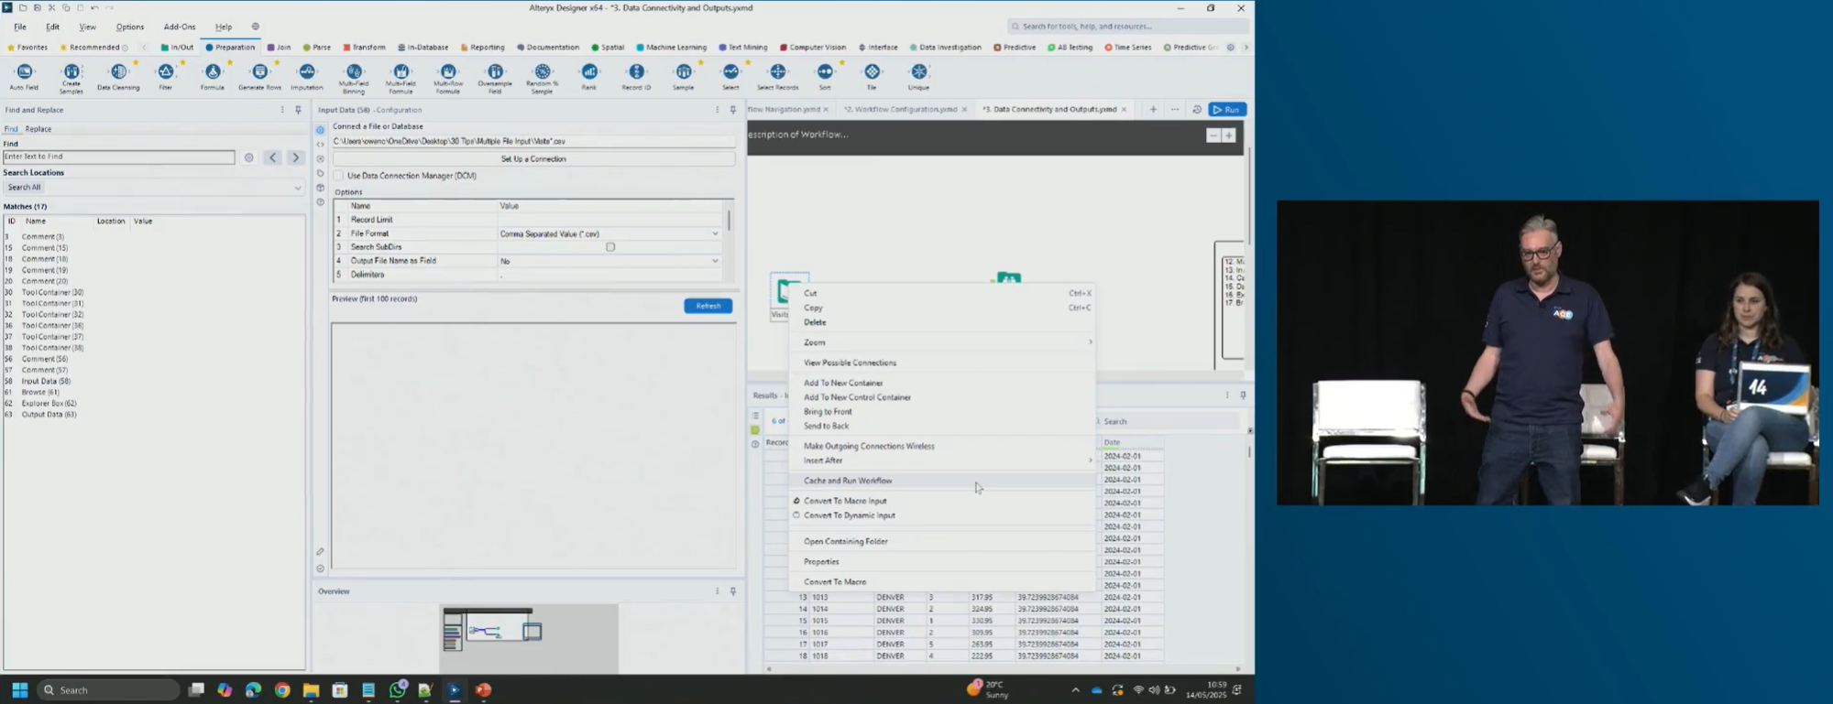Open the File menu

pyautogui.click(x=19, y=27)
